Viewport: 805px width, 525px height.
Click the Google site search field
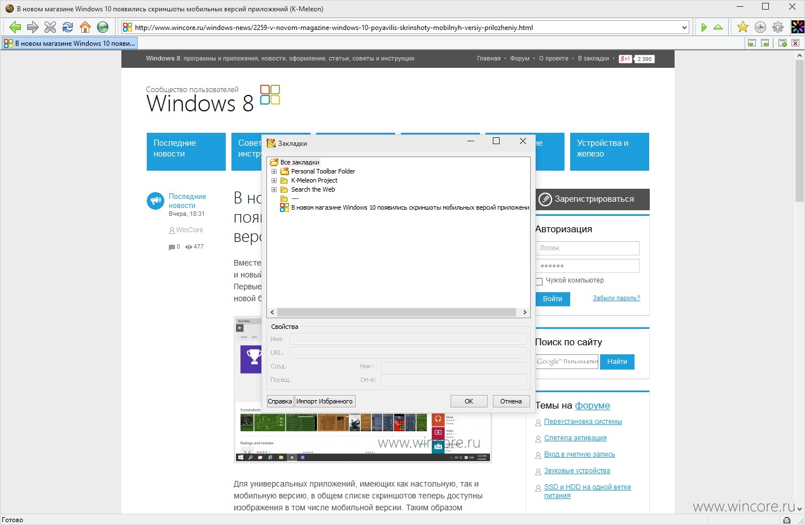[566, 362]
